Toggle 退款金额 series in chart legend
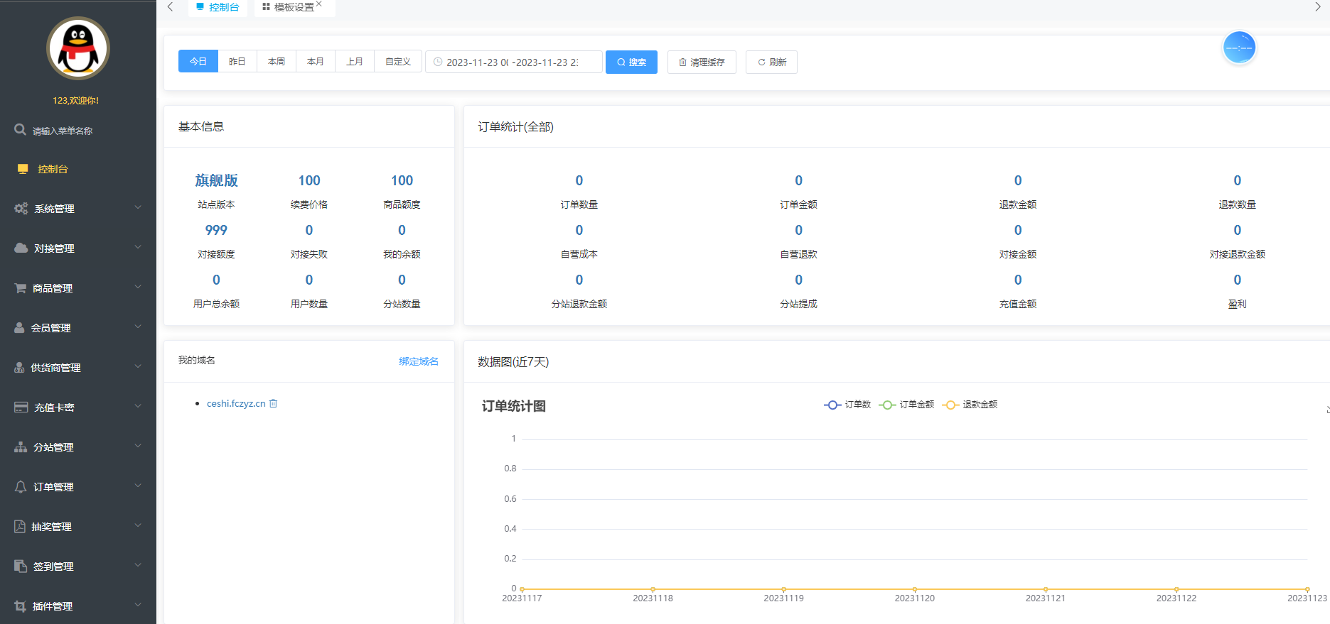 (x=970, y=405)
